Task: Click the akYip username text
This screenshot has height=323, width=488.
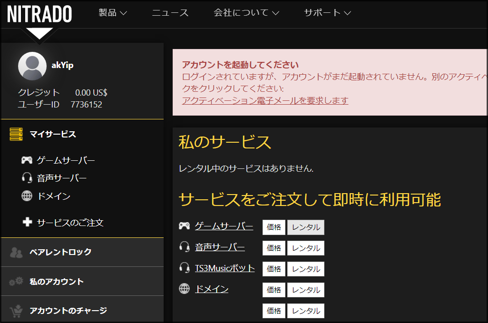Action: click(63, 65)
